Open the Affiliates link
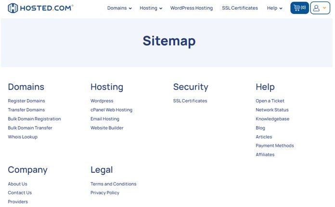Viewport: 335px width, 207px height. point(265,155)
